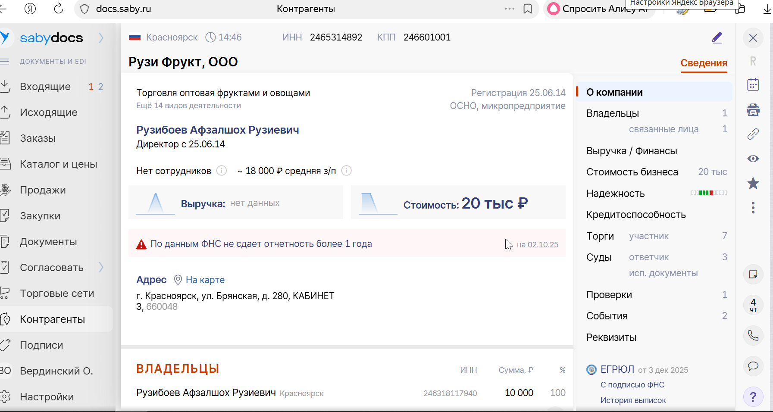Click the info icon next to 'Нет сотрудников'
Screen dimensions: 773x412
click(x=221, y=171)
